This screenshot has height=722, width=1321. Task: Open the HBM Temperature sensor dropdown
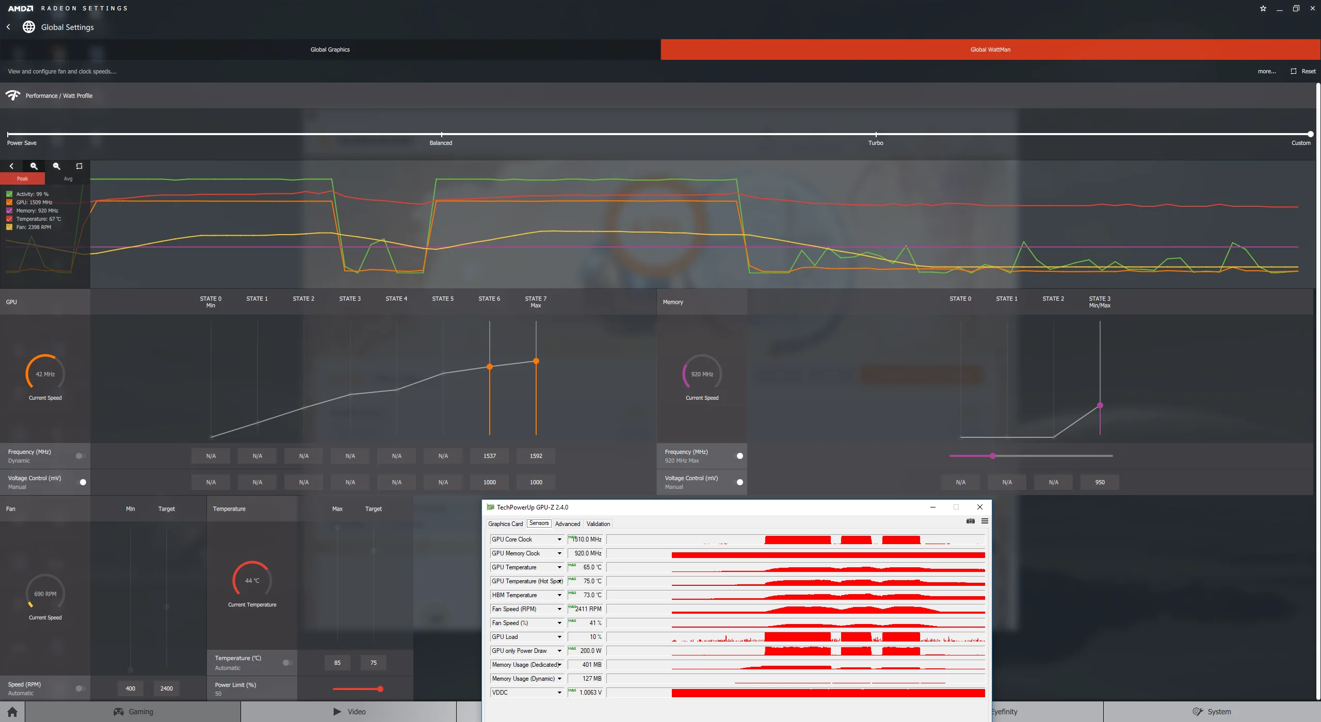559,595
